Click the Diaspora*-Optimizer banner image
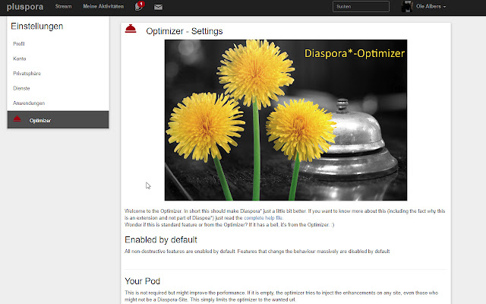Screen dimensions: 486x304 (286, 120)
